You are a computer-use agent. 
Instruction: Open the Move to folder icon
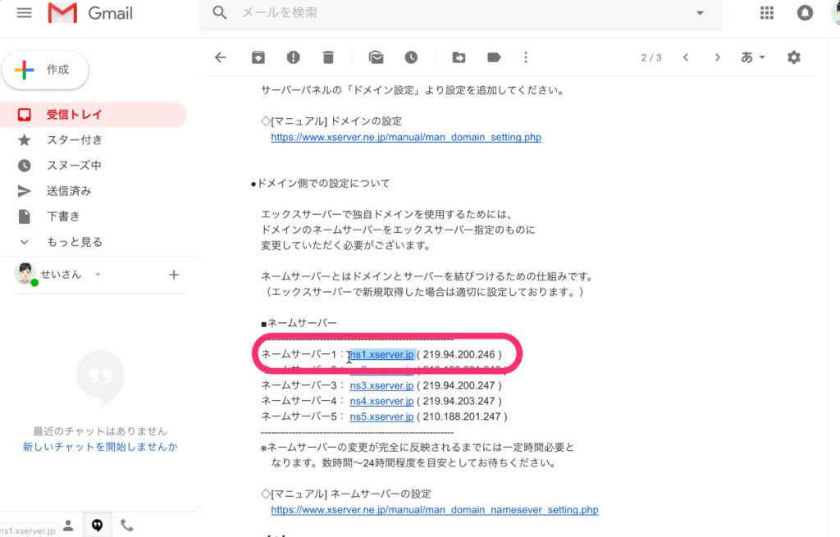[459, 57]
